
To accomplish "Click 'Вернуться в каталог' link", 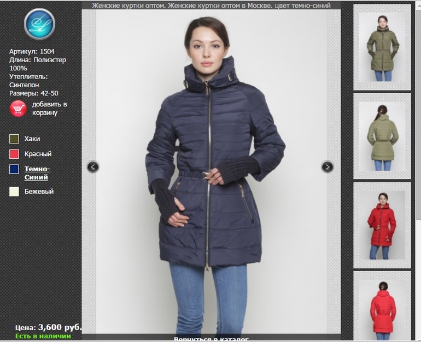I will coord(211,339).
